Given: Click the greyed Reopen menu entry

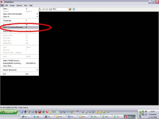Looking at the screenshot, I should pyautogui.click(x=19, y=11).
